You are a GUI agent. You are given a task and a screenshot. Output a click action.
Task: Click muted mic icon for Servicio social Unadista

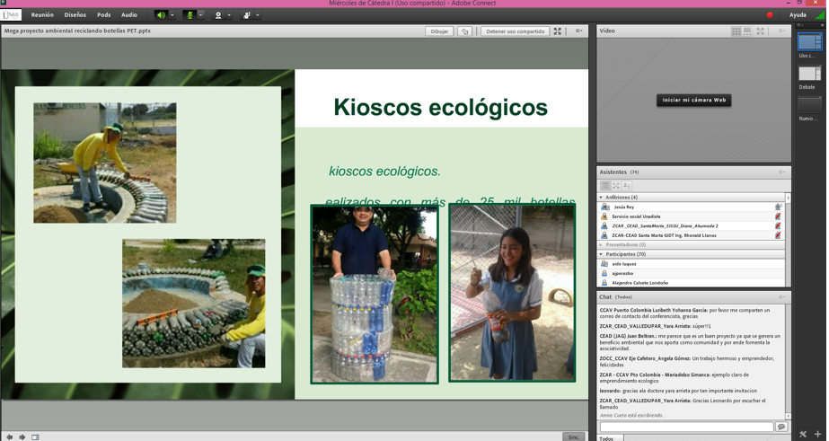click(778, 216)
